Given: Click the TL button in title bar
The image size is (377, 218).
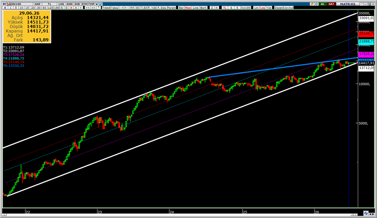Looking at the screenshot, I should [50, 4].
